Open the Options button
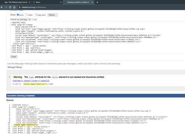Image resolution: width=185 pixels, height=134 pixels. pos(53,15)
